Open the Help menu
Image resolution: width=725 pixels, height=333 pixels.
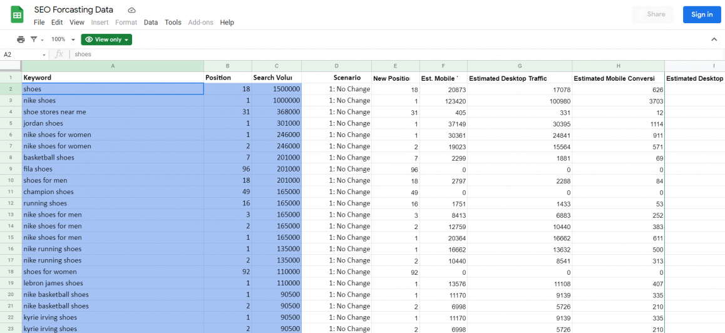tap(227, 22)
